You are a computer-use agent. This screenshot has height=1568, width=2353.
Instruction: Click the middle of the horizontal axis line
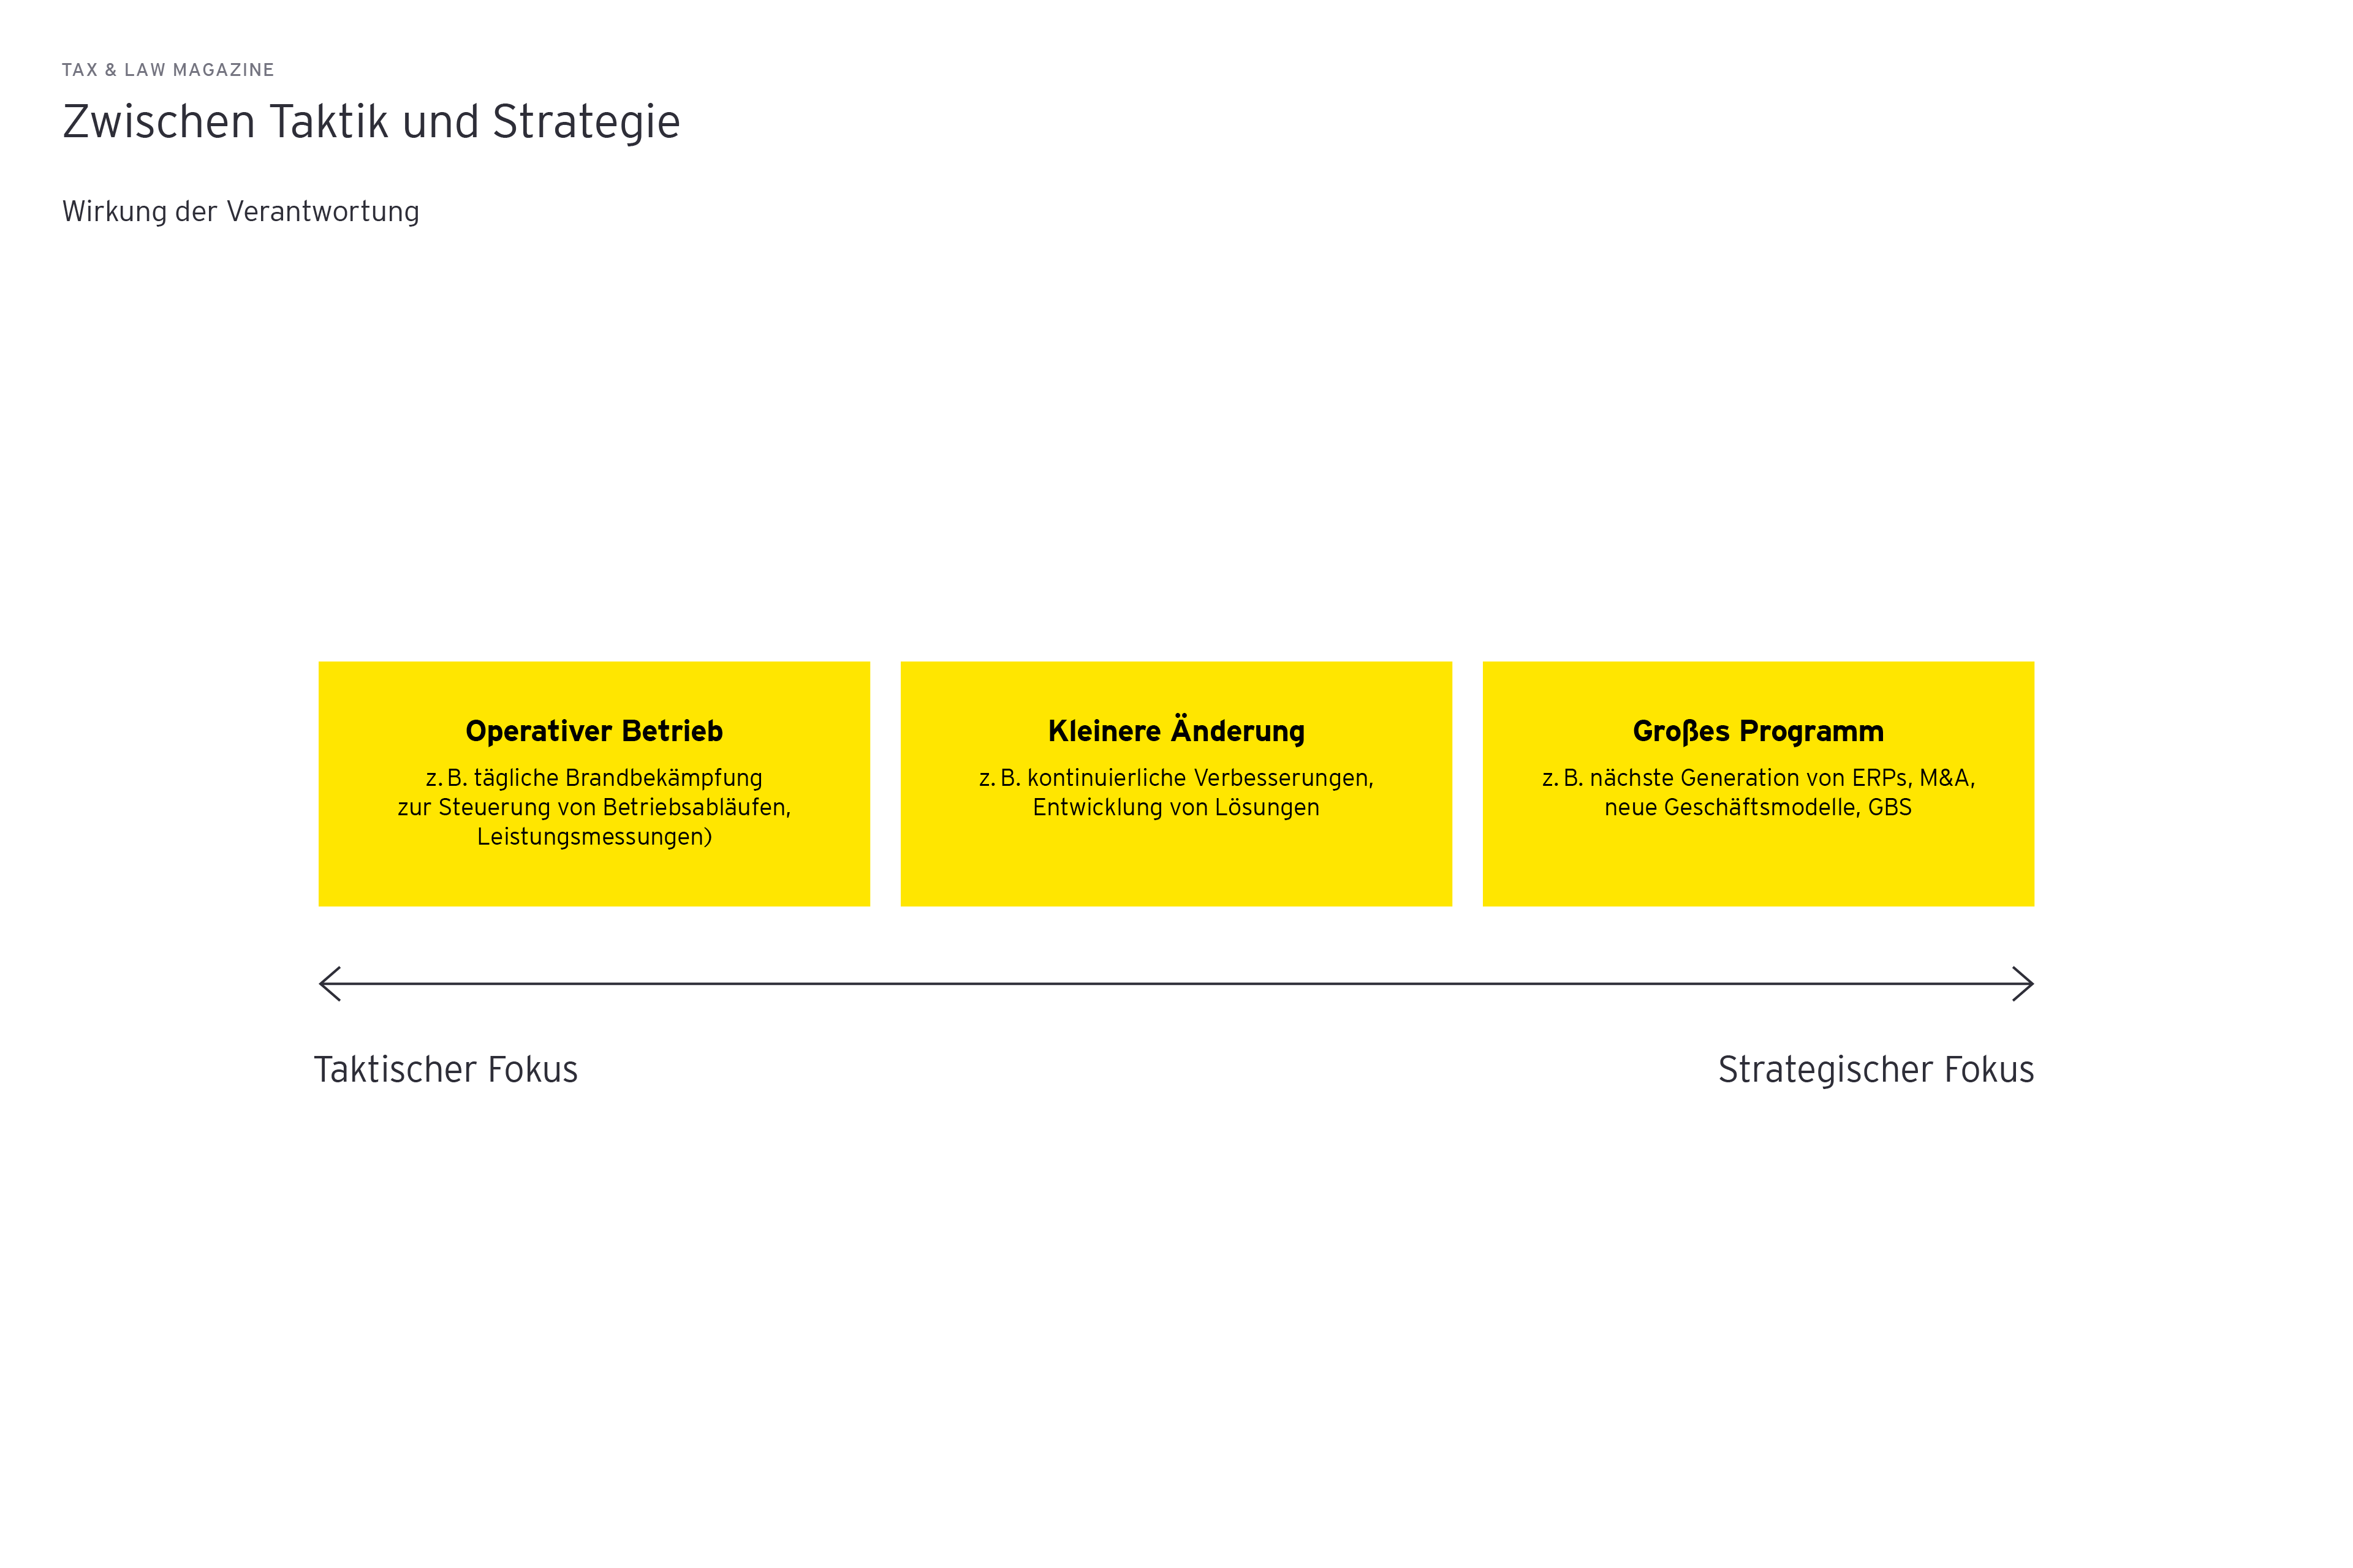coord(1176,984)
